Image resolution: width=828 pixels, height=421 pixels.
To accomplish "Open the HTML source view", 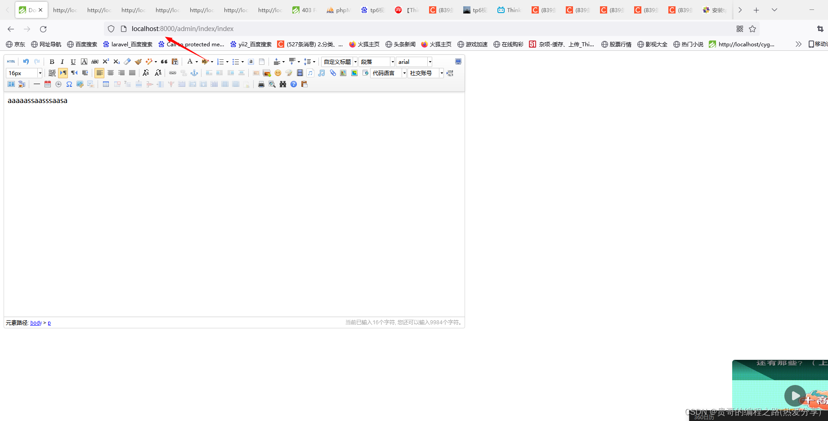I will click(11, 62).
